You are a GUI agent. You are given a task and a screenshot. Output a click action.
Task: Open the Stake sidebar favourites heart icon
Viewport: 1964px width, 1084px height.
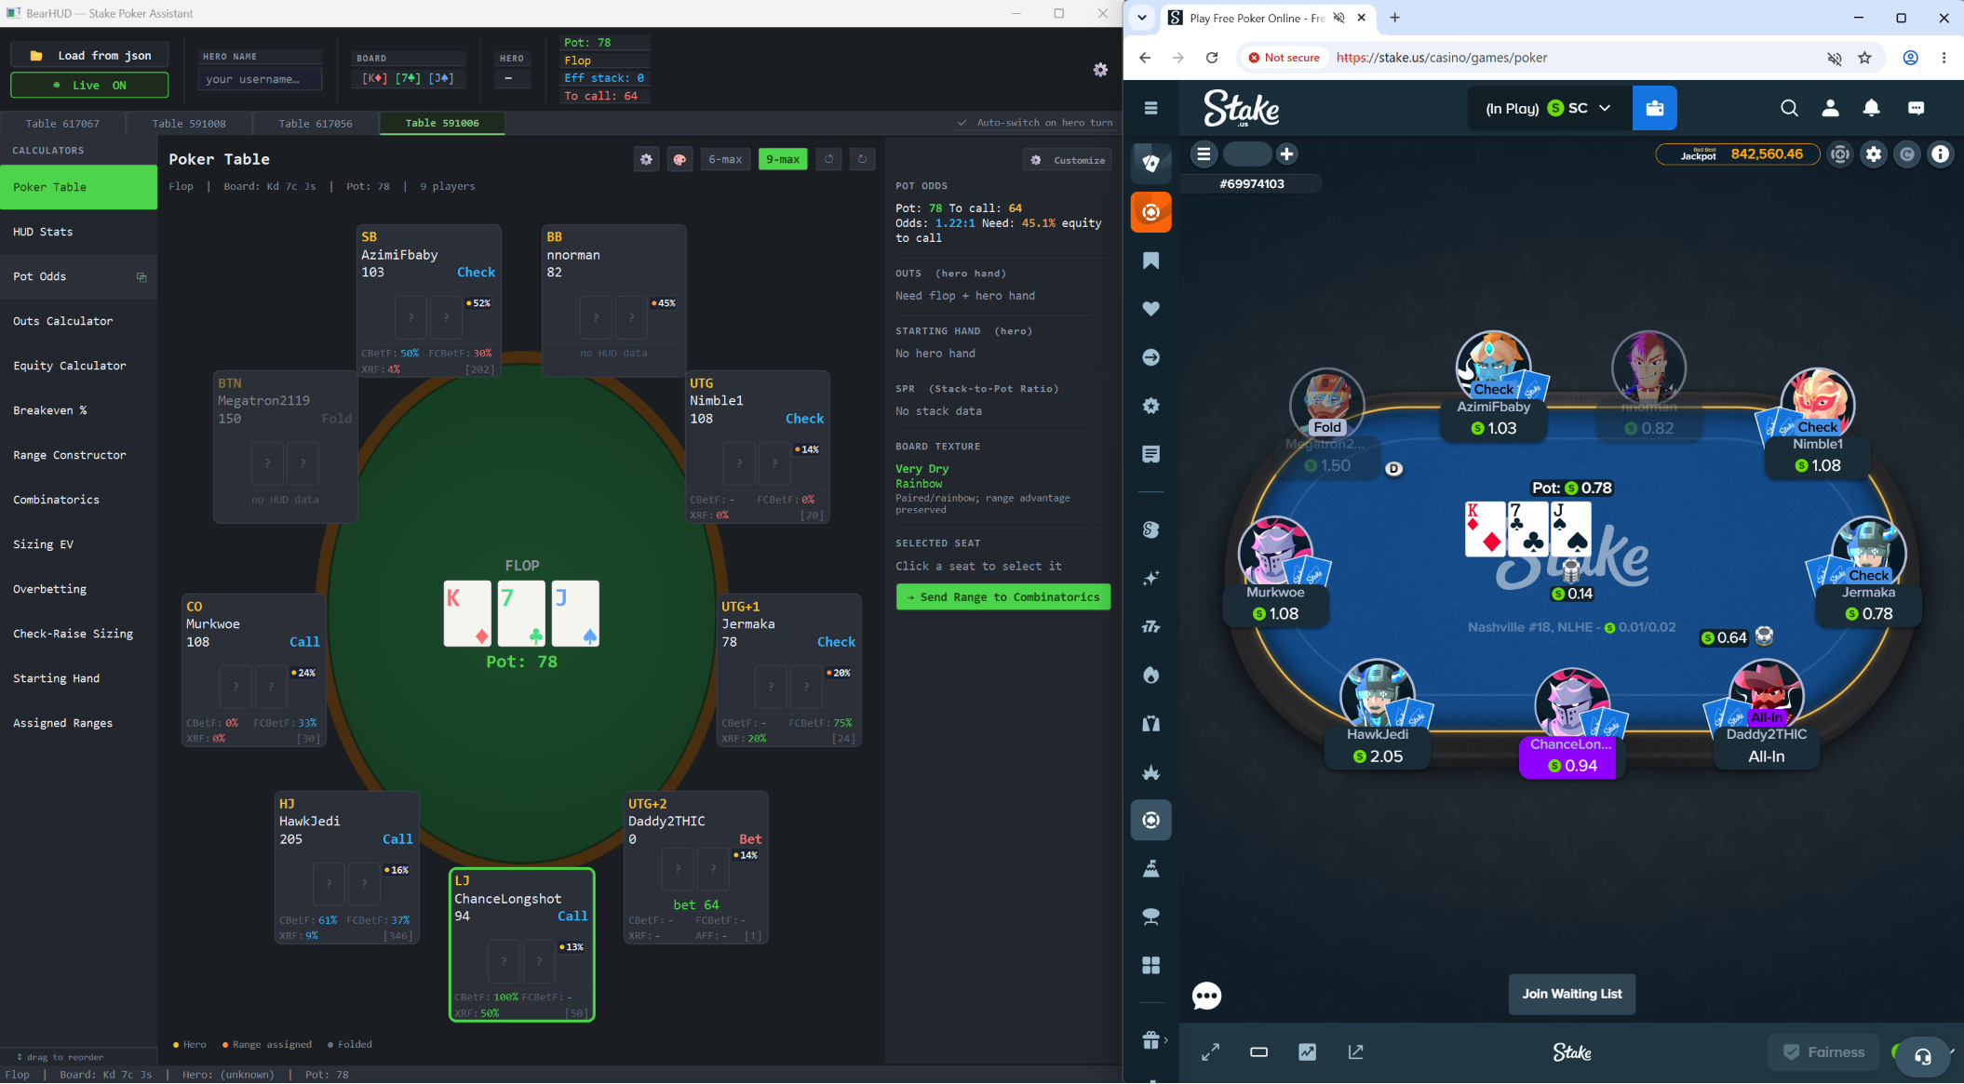point(1150,309)
